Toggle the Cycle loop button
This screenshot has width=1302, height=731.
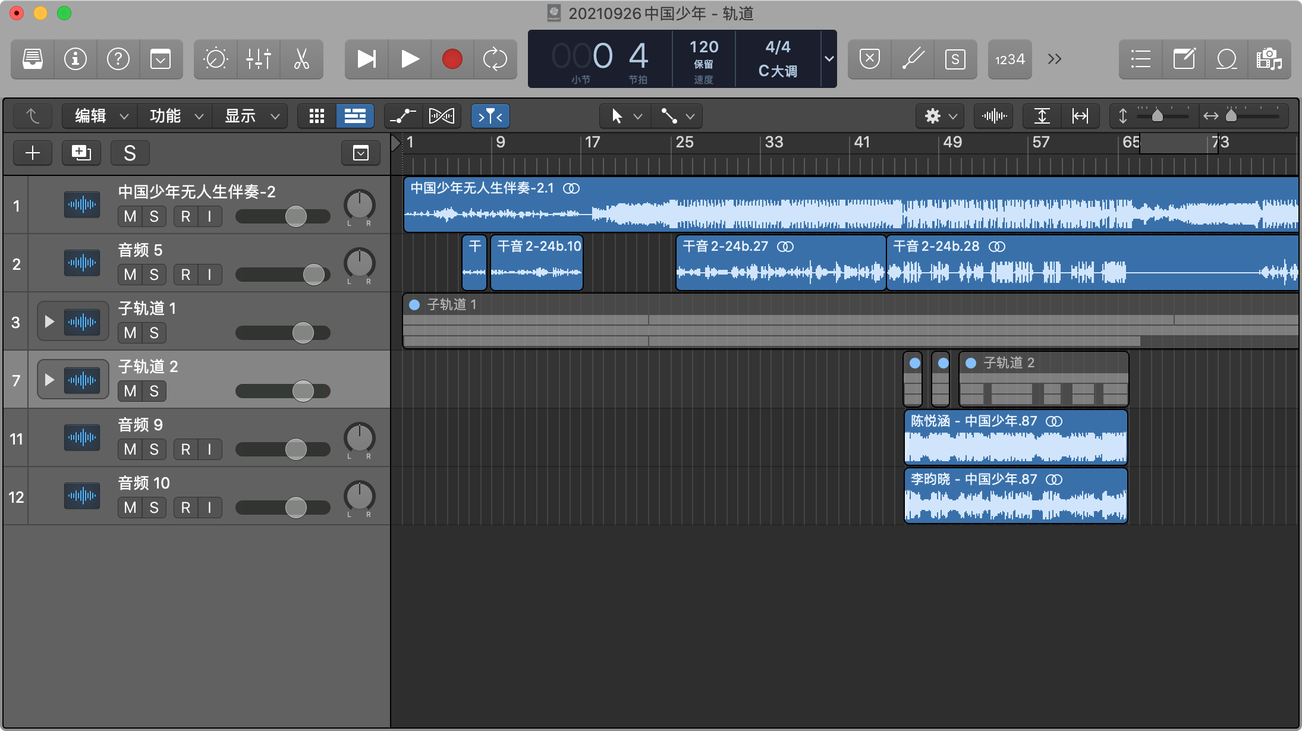(495, 59)
